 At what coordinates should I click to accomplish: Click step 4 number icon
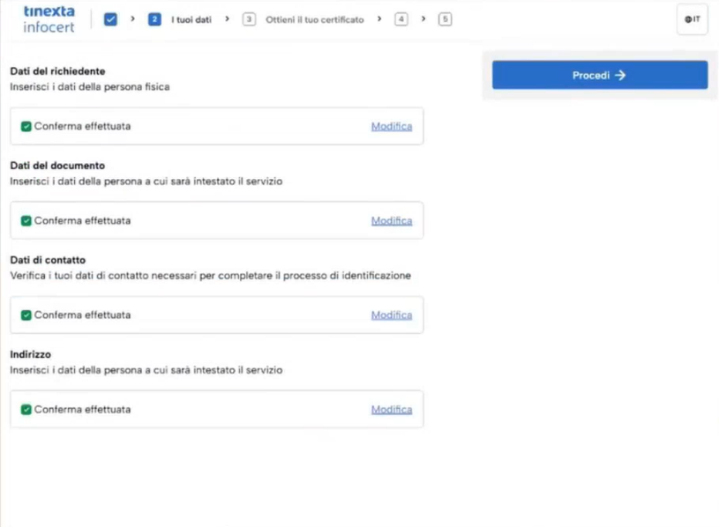click(401, 19)
